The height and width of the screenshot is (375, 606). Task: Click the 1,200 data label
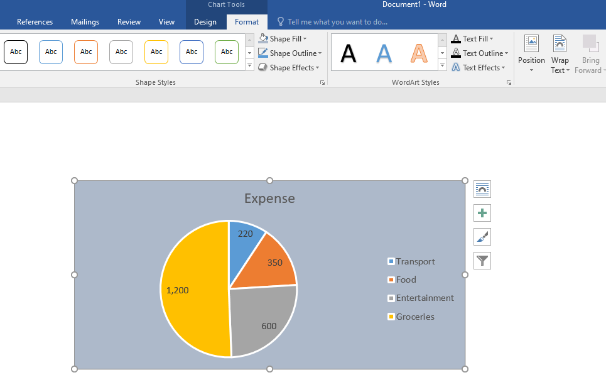click(x=177, y=290)
